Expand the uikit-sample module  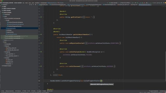pos(2,11)
